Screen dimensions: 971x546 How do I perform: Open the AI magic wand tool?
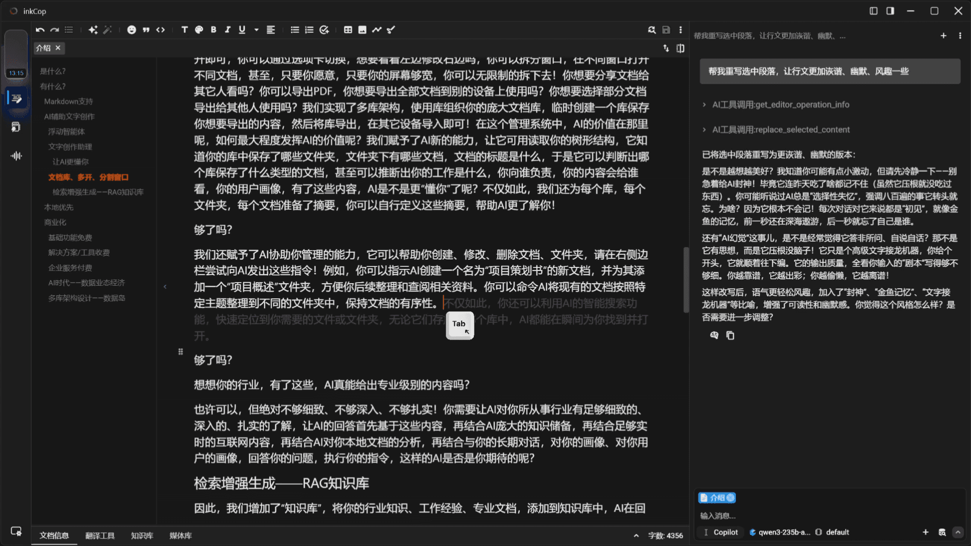[107, 30]
